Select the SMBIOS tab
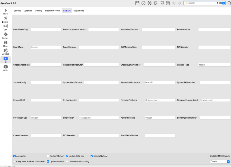 [x=67, y=11]
